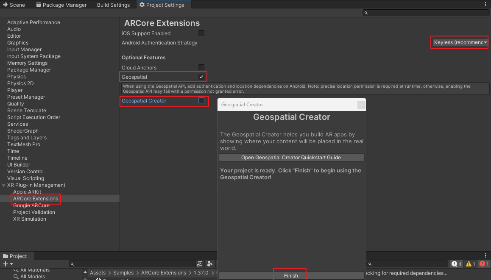Image resolution: width=491 pixels, height=280 pixels.
Task: Enable the iOS Support Enabled checkbox
Action: [x=201, y=33]
